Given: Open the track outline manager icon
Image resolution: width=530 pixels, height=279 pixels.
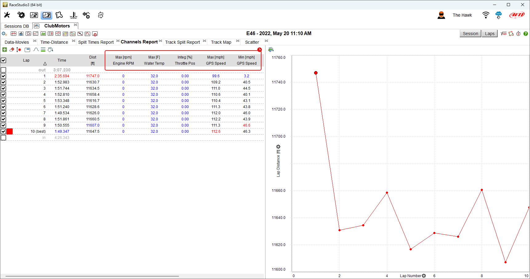Looking at the screenshot, I should 59,15.
